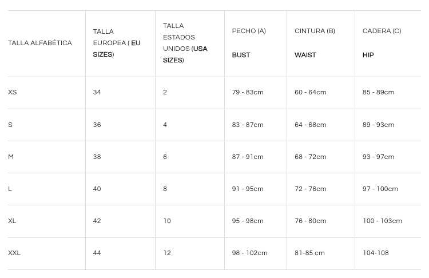
Task: Click EU size 34 cell
Action: pyautogui.click(x=97, y=93)
